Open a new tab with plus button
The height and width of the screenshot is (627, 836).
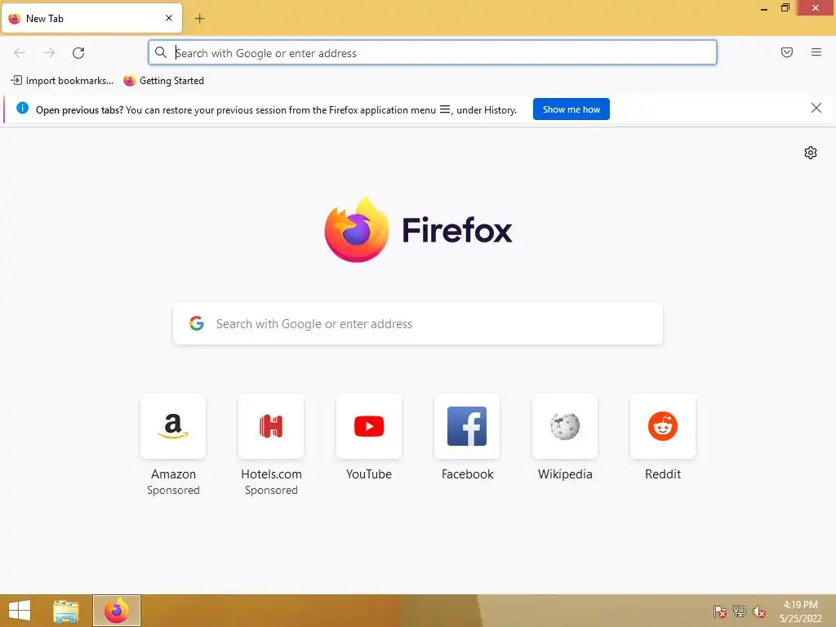pyautogui.click(x=199, y=19)
